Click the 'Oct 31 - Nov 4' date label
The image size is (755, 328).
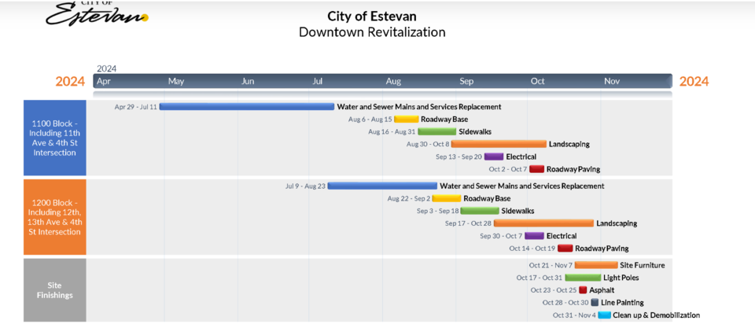(x=574, y=315)
